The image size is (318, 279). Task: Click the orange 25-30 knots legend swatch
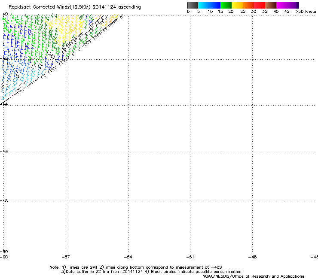248,5
